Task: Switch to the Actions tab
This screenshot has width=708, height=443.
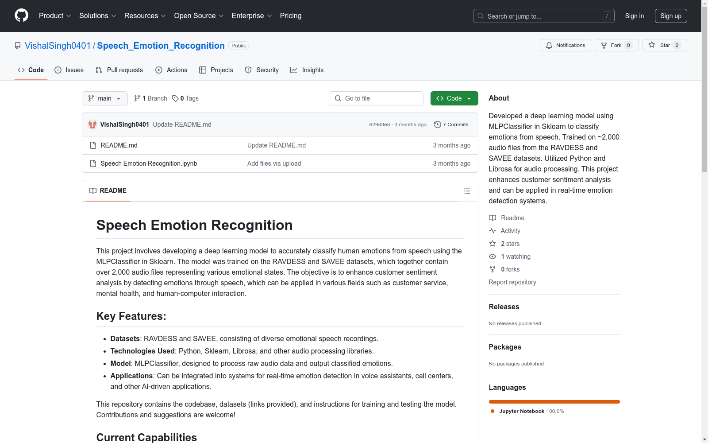Action: (171, 70)
